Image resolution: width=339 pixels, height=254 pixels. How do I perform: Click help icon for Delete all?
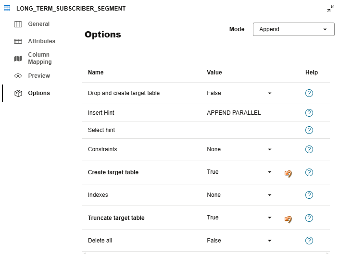click(309, 241)
